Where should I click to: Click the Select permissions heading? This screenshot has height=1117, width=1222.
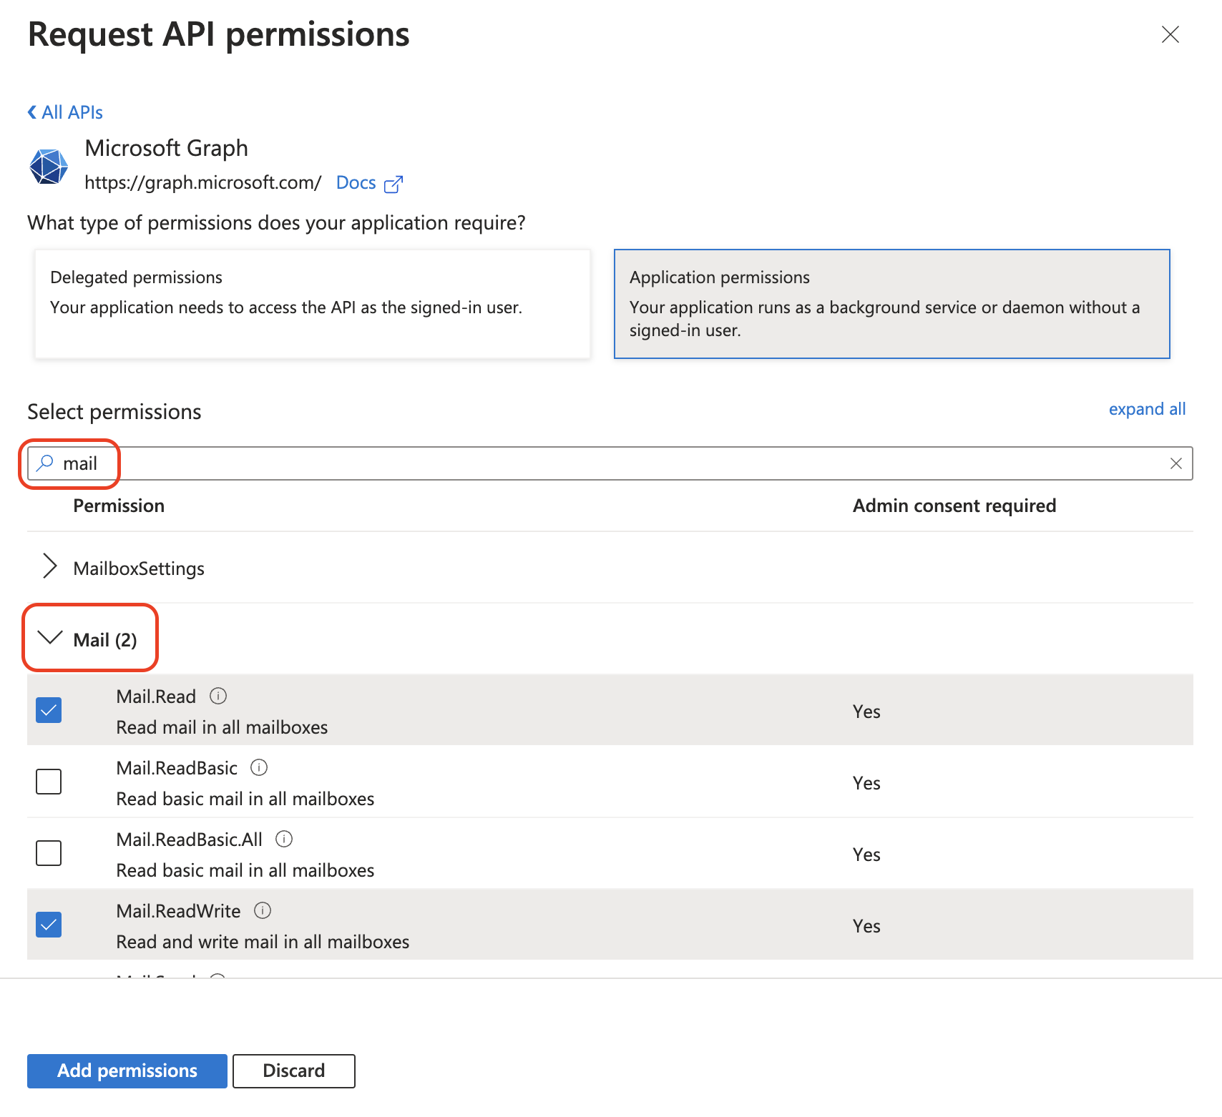(114, 412)
